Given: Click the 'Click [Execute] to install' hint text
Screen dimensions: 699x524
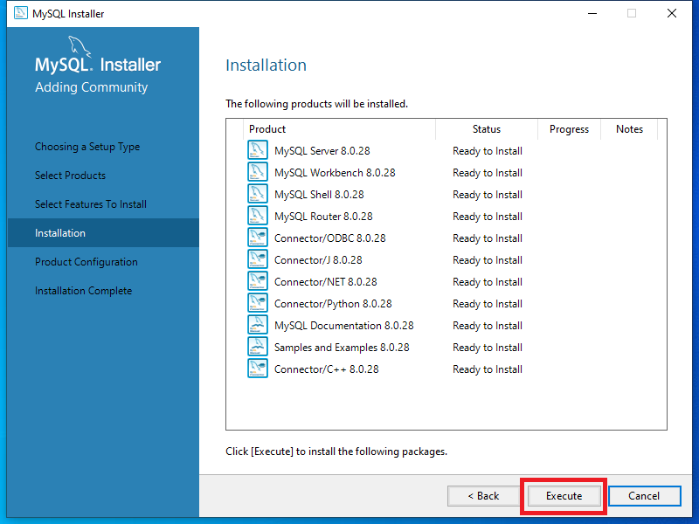Looking at the screenshot, I should point(336,452).
